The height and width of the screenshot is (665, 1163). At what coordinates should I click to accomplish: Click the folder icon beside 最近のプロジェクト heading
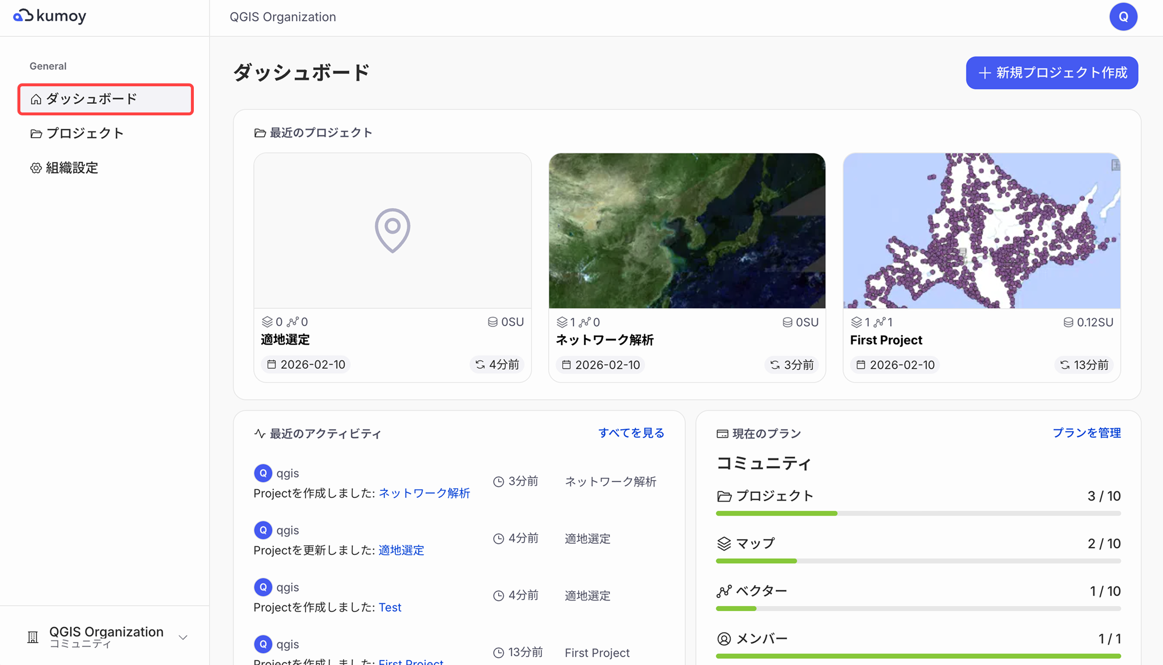click(x=259, y=132)
